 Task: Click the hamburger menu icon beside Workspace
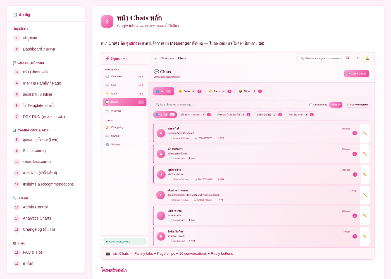(x=155, y=58)
